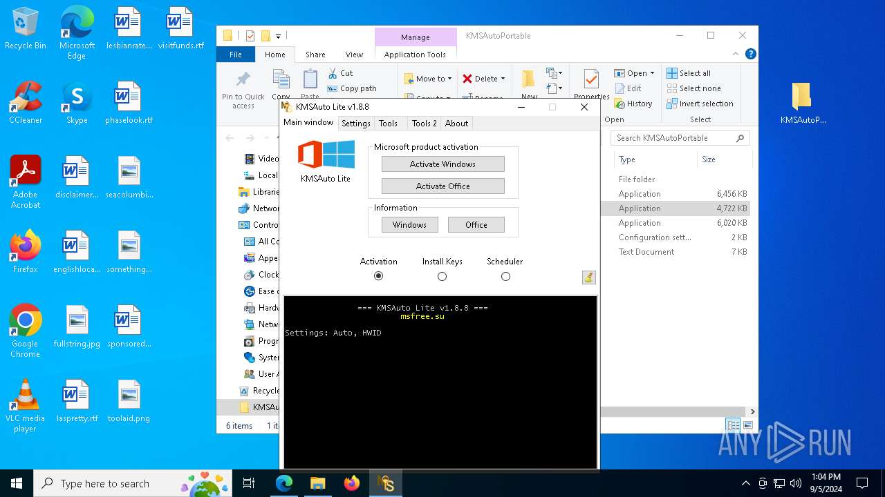Switch to the View ribbon tab

tap(354, 55)
